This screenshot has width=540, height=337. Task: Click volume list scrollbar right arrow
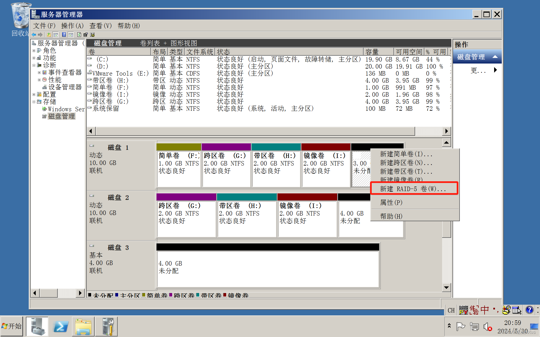[447, 131]
